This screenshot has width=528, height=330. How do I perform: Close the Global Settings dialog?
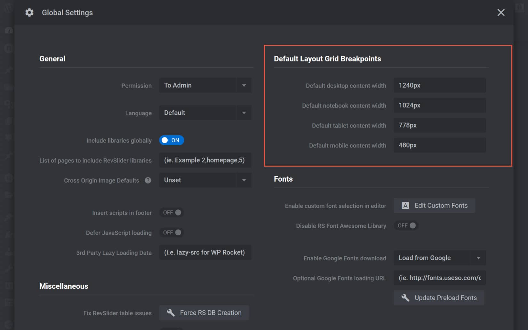pyautogui.click(x=501, y=12)
